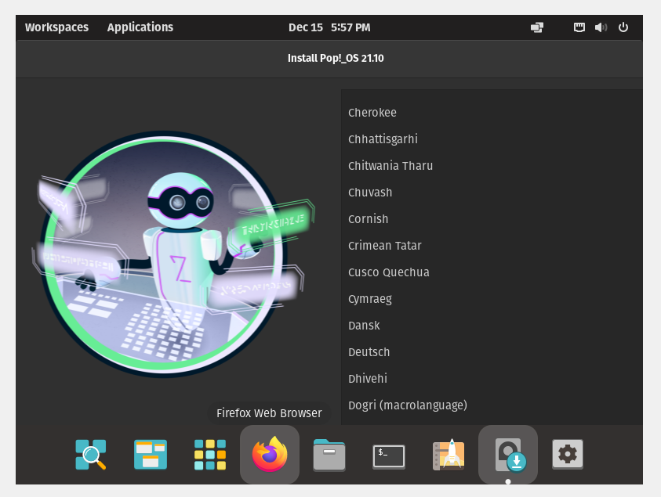The image size is (661, 497).
Task: Choose Crimean Tatar language
Action: (x=492, y=245)
